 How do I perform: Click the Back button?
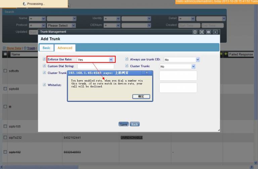tap(134, 124)
